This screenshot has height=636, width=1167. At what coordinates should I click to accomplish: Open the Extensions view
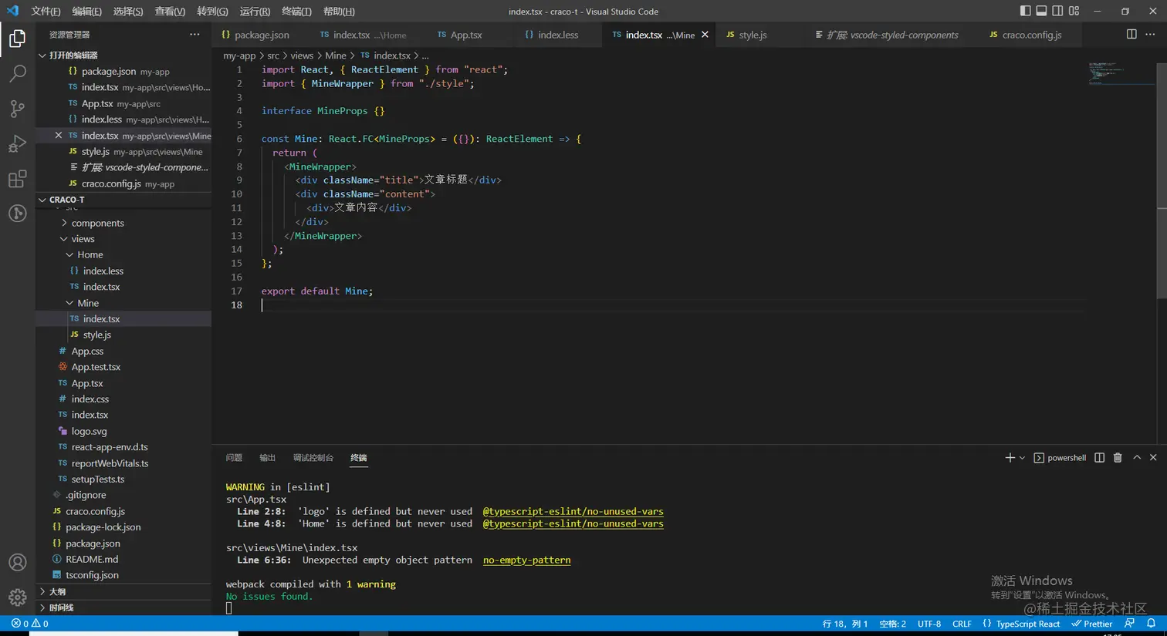coord(17,179)
